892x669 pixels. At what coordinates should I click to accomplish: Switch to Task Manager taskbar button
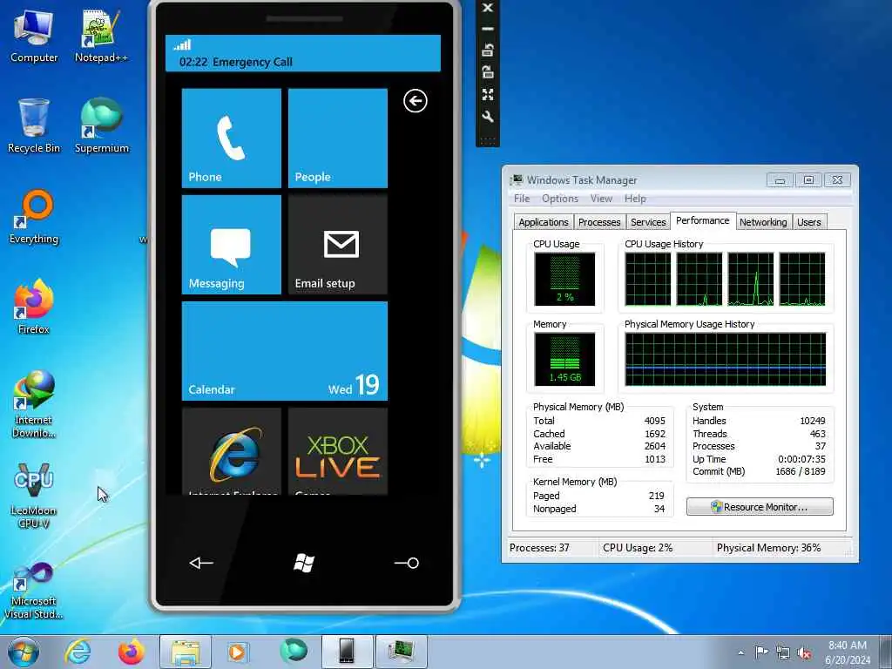(x=401, y=652)
